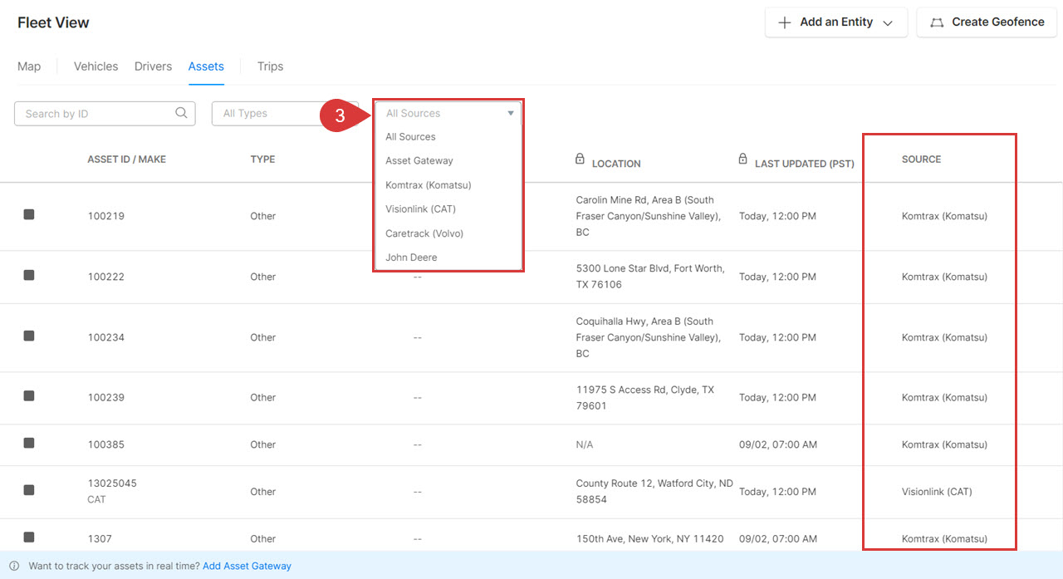Click the N/A location for asset 100385
Screen dimensions: 1063x579
coord(585,444)
